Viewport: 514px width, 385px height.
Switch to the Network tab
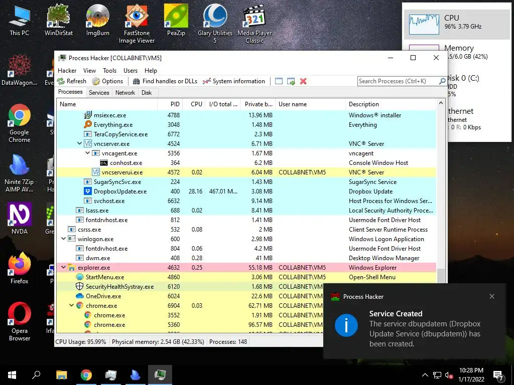point(125,93)
